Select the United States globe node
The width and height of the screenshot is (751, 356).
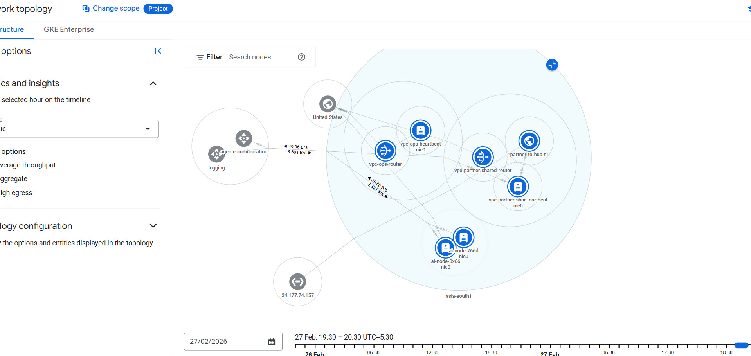(328, 104)
